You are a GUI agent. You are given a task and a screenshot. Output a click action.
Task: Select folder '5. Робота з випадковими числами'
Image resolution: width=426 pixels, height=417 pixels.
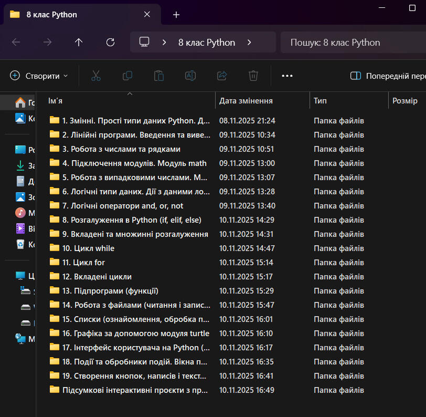129,178
